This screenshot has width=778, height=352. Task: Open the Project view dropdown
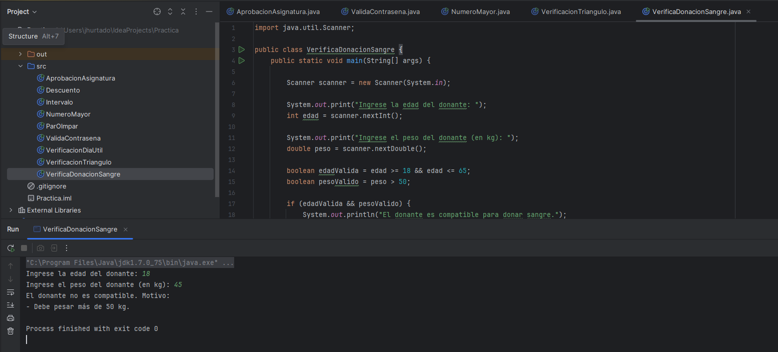click(x=22, y=11)
